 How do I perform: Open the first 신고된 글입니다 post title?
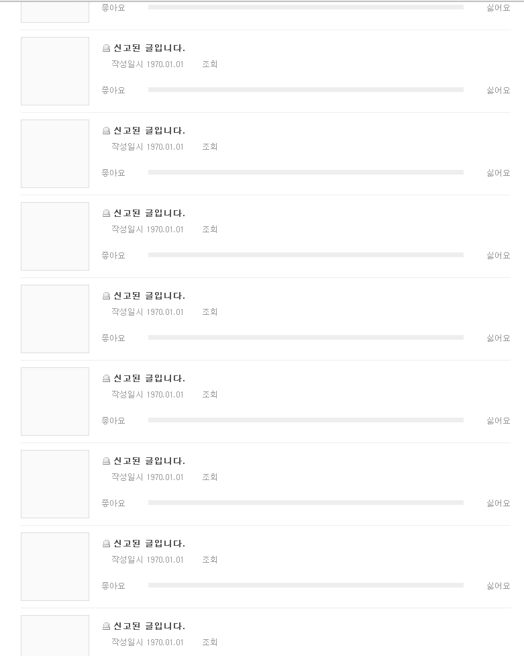click(x=149, y=48)
